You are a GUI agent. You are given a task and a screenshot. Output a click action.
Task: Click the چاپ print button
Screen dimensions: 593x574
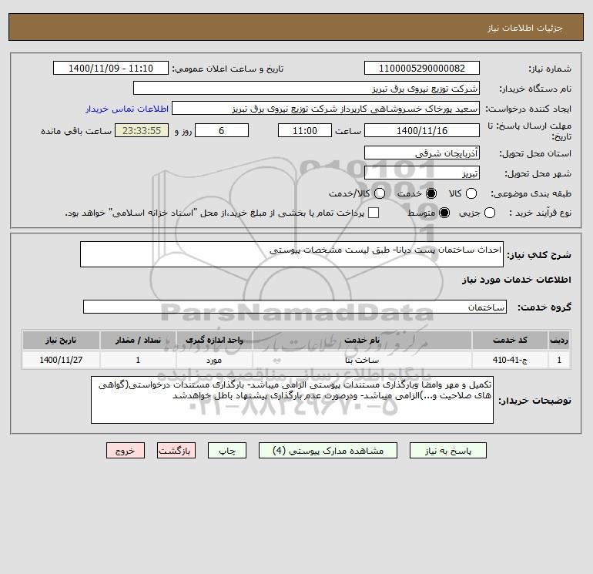click(x=227, y=451)
